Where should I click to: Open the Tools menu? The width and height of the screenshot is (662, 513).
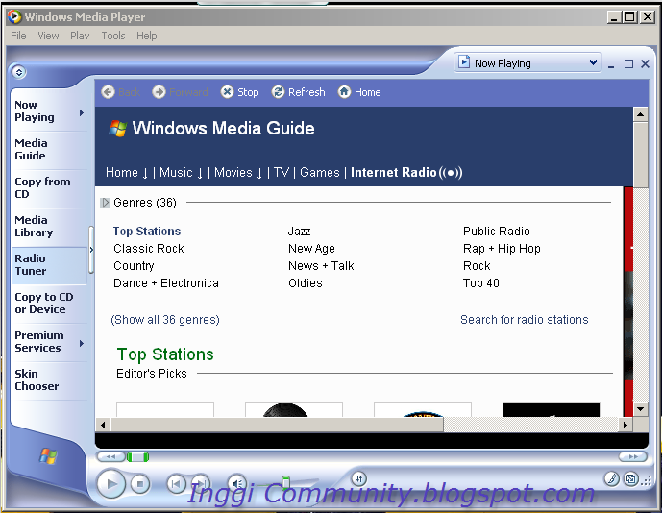[x=113, y=36]
